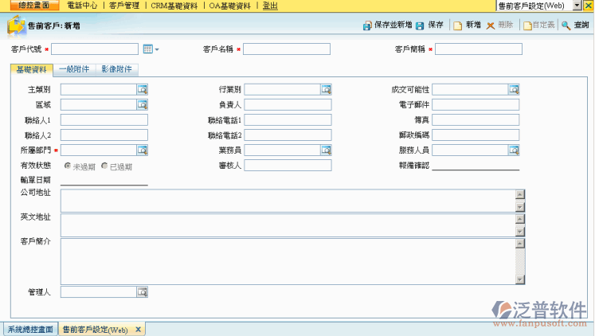Open lookup icon for 主類別 field
This screenshot has width=595, height=336.
pos(143,89)
